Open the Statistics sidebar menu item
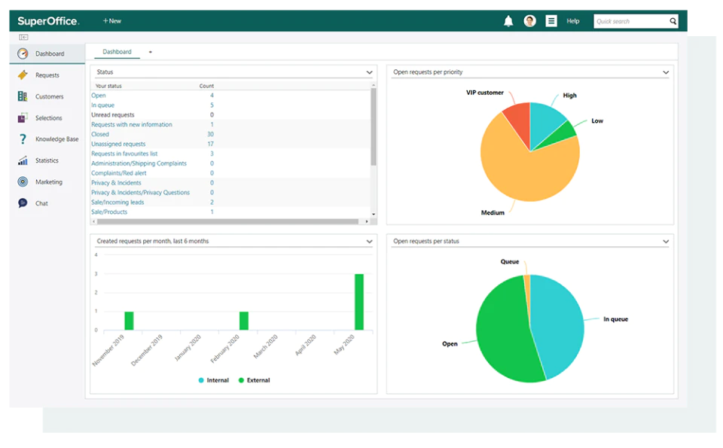The height and width of the screenshot is (448, 723). click(47, 160)
